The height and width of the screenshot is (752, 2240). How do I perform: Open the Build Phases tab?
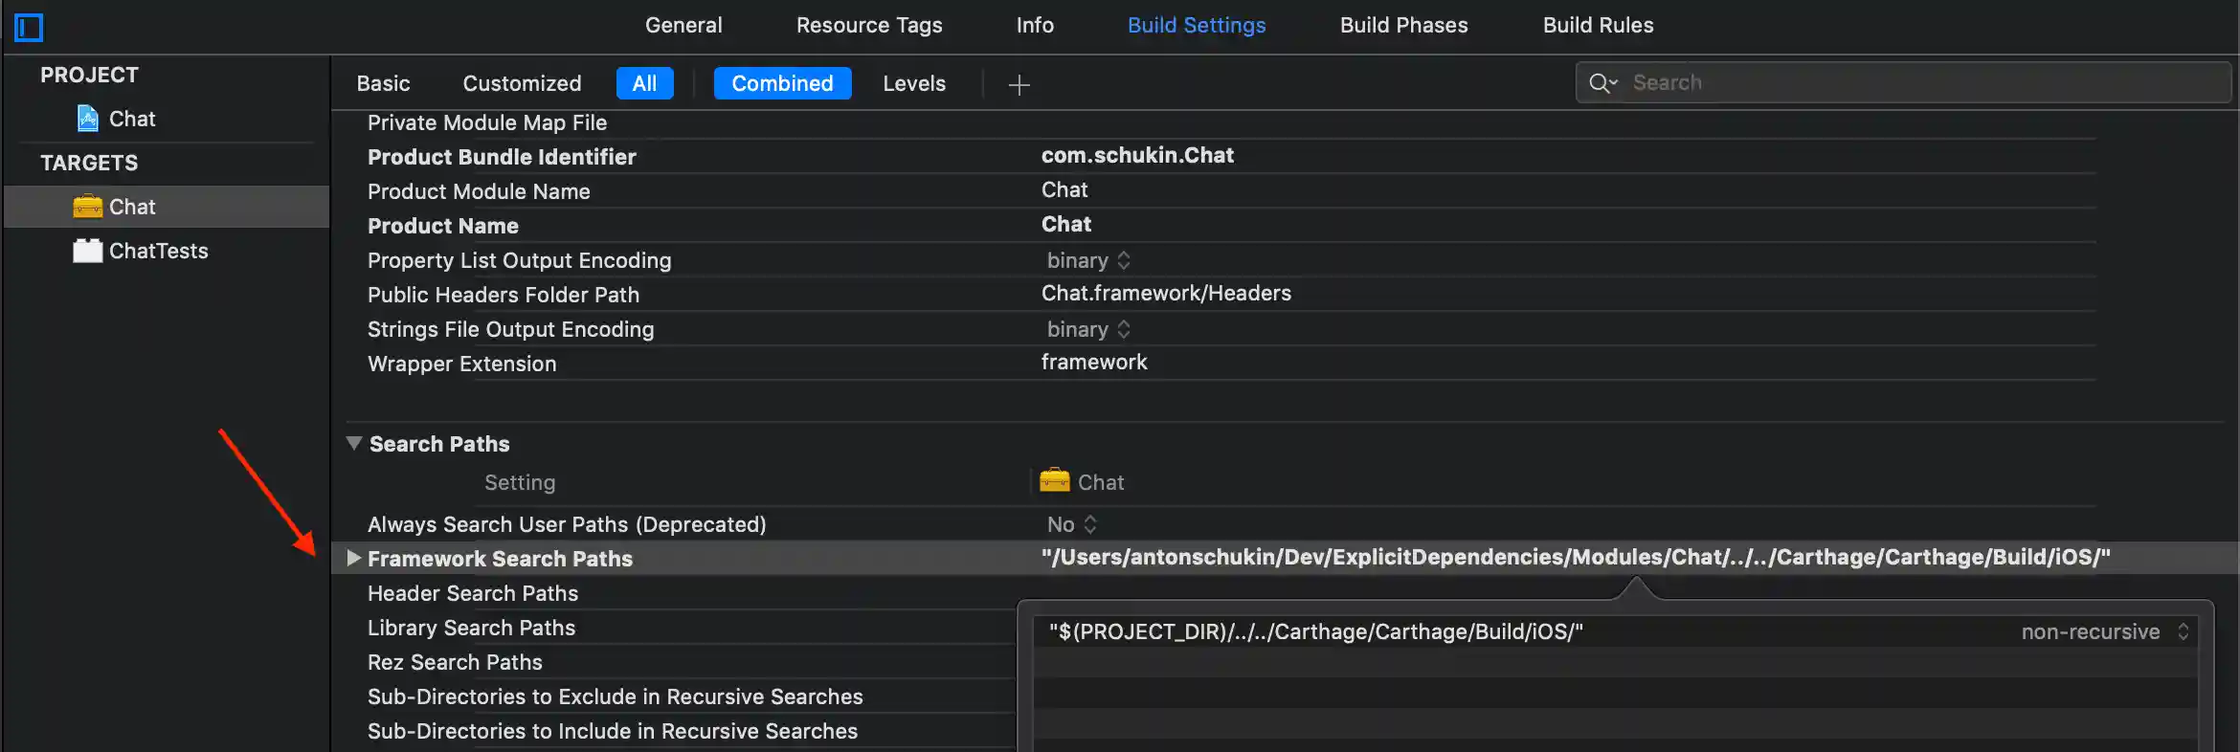point(1403,26)
